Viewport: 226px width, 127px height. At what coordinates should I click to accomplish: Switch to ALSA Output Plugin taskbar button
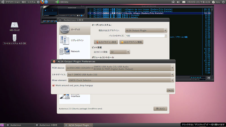(78, 125)
